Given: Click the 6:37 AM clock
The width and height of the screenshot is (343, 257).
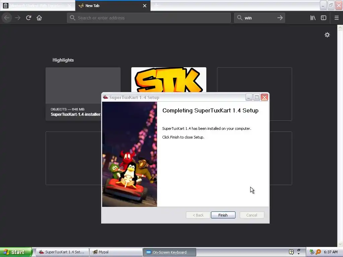Looking at the screenshot, I should [331, 252].
